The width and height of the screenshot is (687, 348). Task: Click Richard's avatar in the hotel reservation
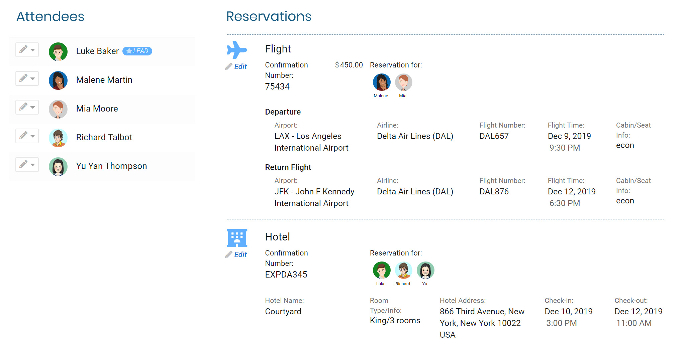403,270
